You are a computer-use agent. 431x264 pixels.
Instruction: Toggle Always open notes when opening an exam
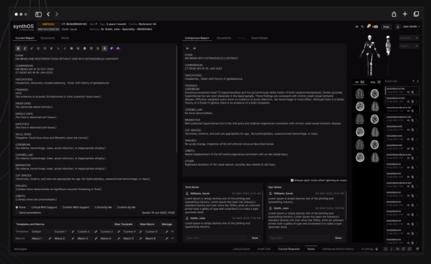click(x=292, y=180)
